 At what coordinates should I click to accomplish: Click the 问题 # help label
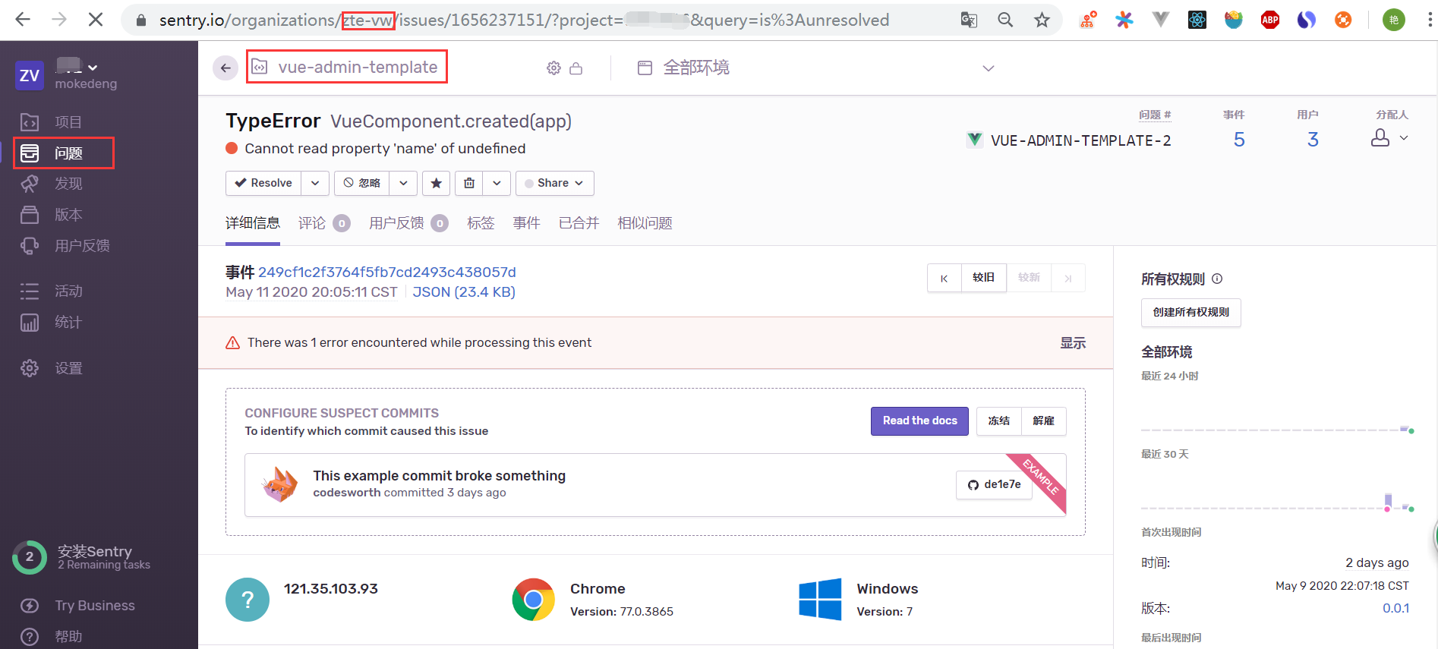tap(1155, 115)
